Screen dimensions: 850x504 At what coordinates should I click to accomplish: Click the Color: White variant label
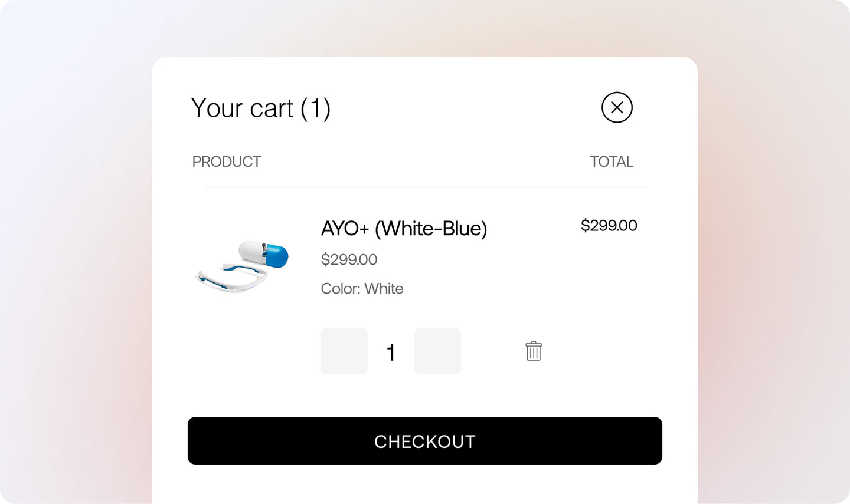click(362, 289)
